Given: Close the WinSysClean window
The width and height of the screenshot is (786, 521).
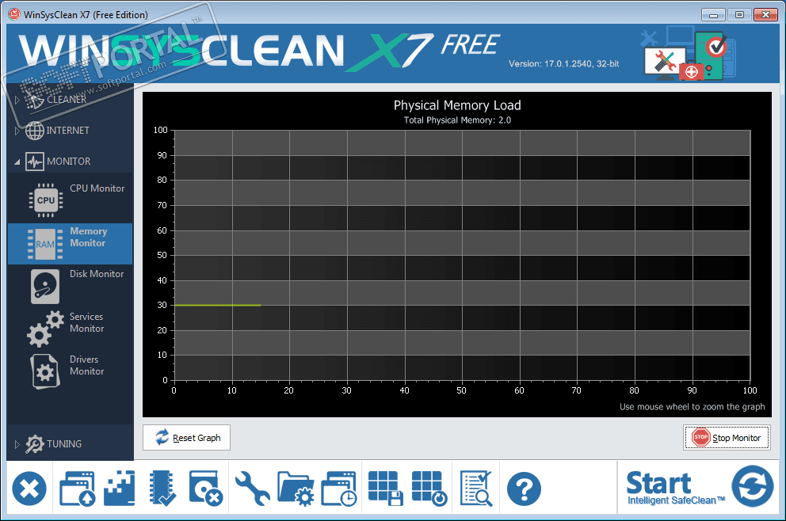Looking at the screenshot, I should pos(765,15).
